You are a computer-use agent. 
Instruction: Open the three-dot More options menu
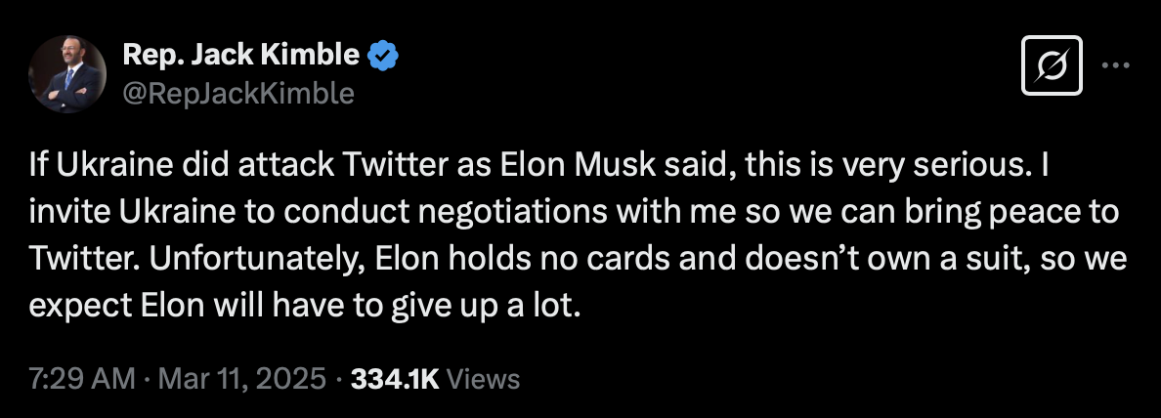(x=1114, y=65)
